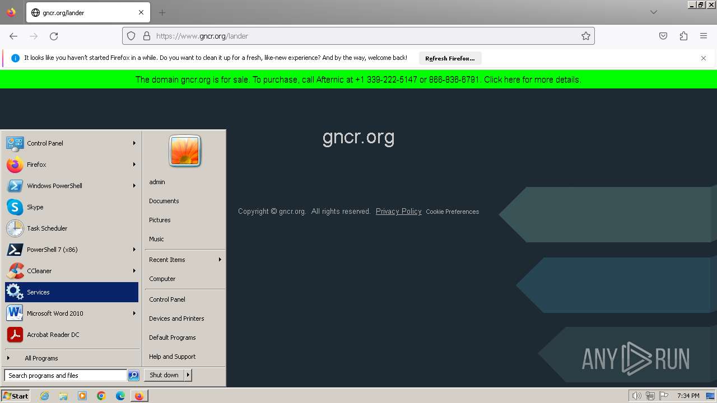Close the gncr.org/lander tab

click(x=141, y=12)
